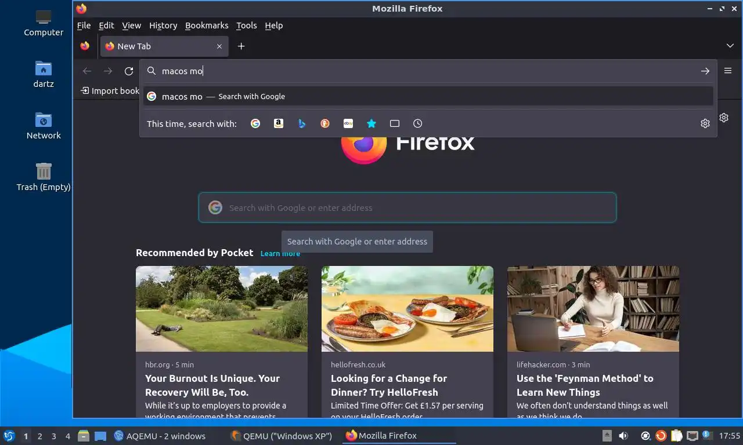Screen dimensions: 743x445
Task: Open a new tab with plus button
Action: click(241, 46)
